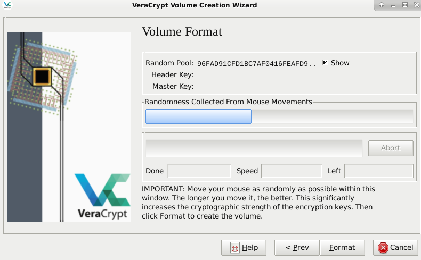
Task: Click the red X Cancel icon
Action: pyautogui.click(x=383, y=248)
